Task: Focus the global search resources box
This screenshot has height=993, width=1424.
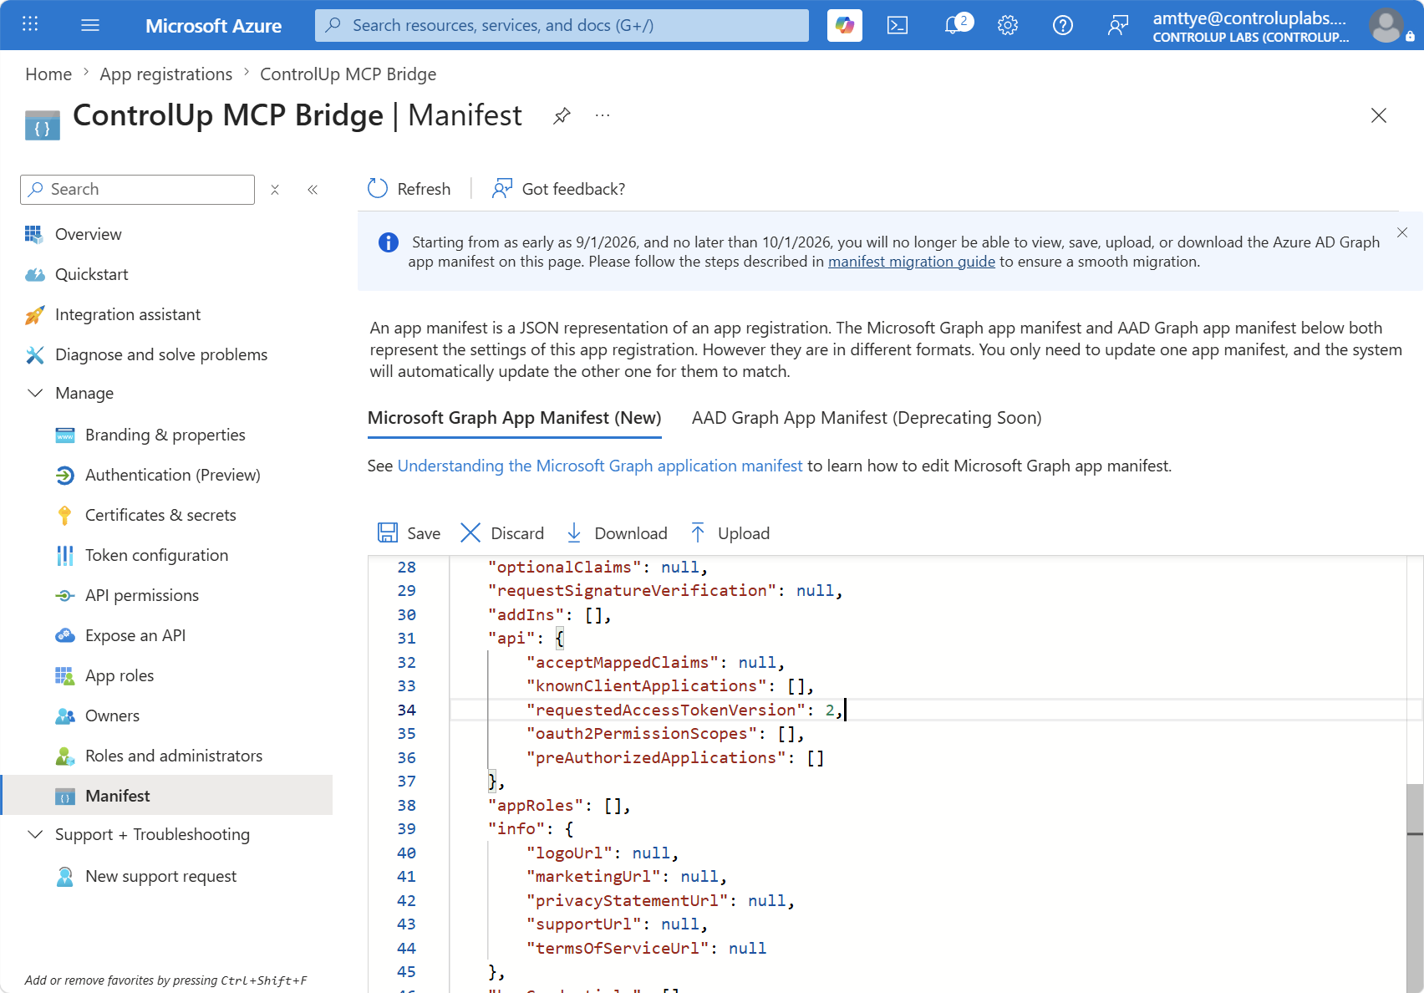Action: click(x=562, y=25)
